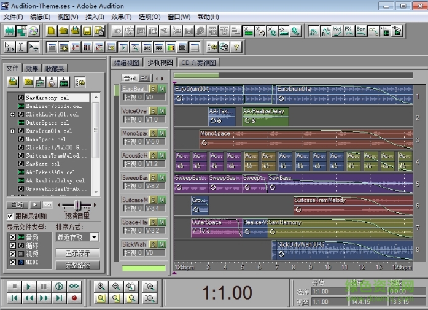
Task: Click the CD project view toolbar icon
Action: [x=33, y=31]
